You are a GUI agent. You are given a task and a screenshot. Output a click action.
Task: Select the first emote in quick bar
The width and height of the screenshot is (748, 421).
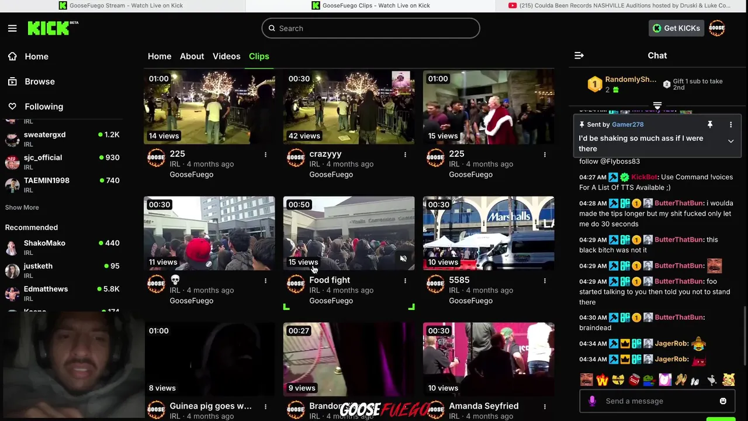[587, 380]
